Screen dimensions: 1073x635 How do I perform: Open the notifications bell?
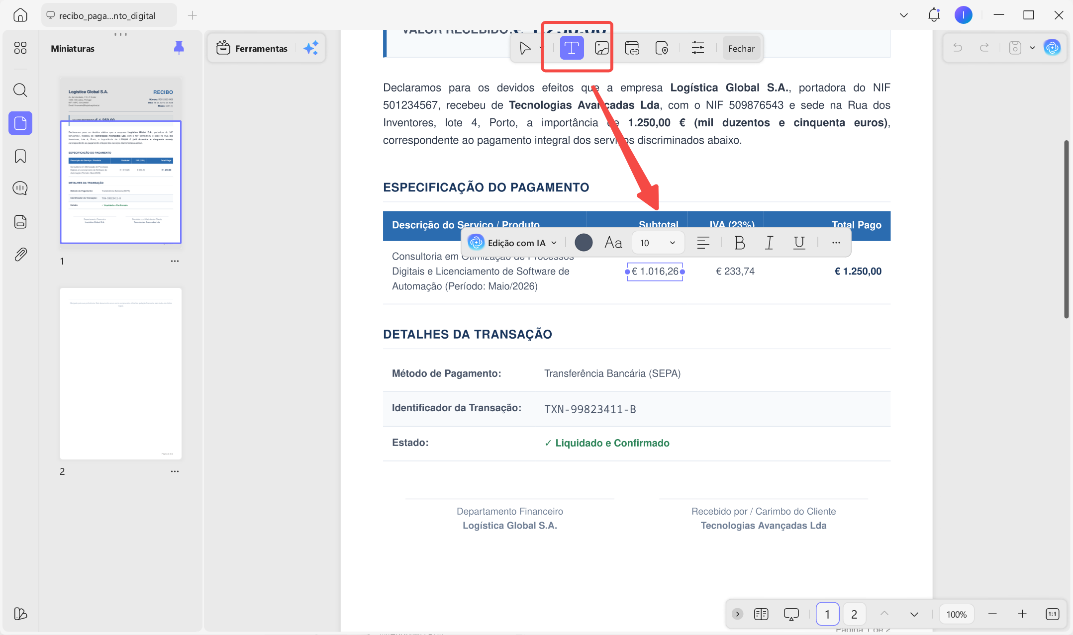pos(934,15)
